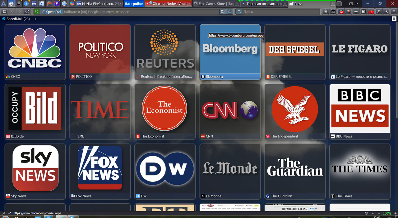This screenshot has width=398, height=218.
Task: Add a new SpeedDial group with plus
Action: 35,19
